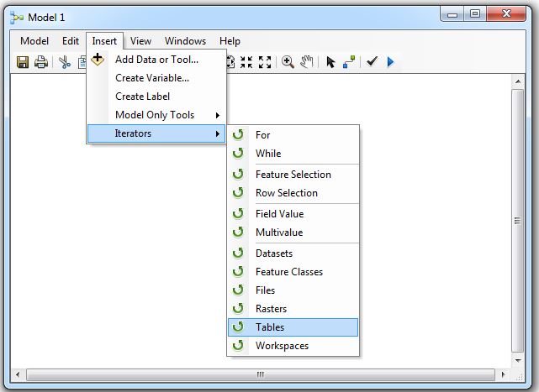This screenshot has height=392, width=539.
Task: Open the Windows menu
Action: pyautogui.click(x=185, y=41)
